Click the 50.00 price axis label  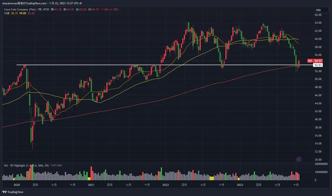[x=318, y=79]
